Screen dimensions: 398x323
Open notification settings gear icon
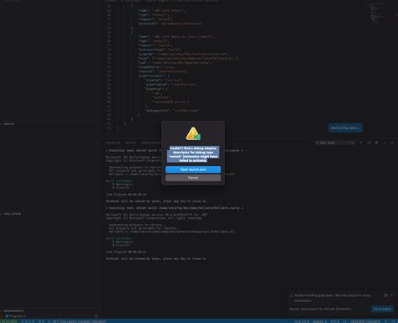tap(385, 295)
